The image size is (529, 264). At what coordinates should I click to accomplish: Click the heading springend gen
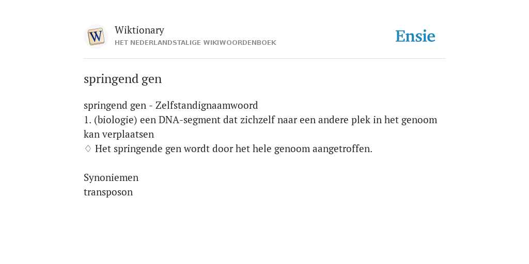tap(123, 79)
